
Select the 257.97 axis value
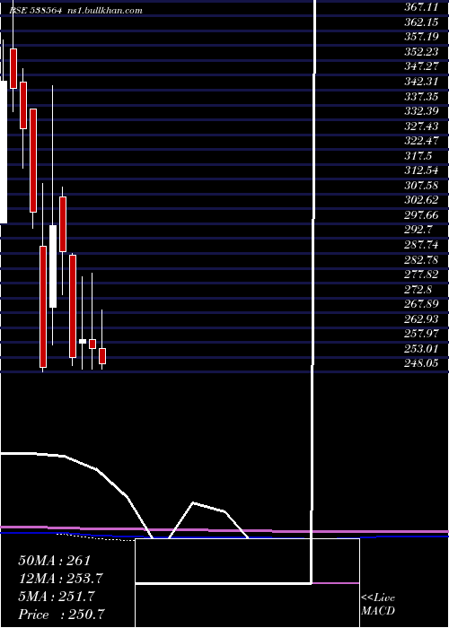click(x=421, y=334)
